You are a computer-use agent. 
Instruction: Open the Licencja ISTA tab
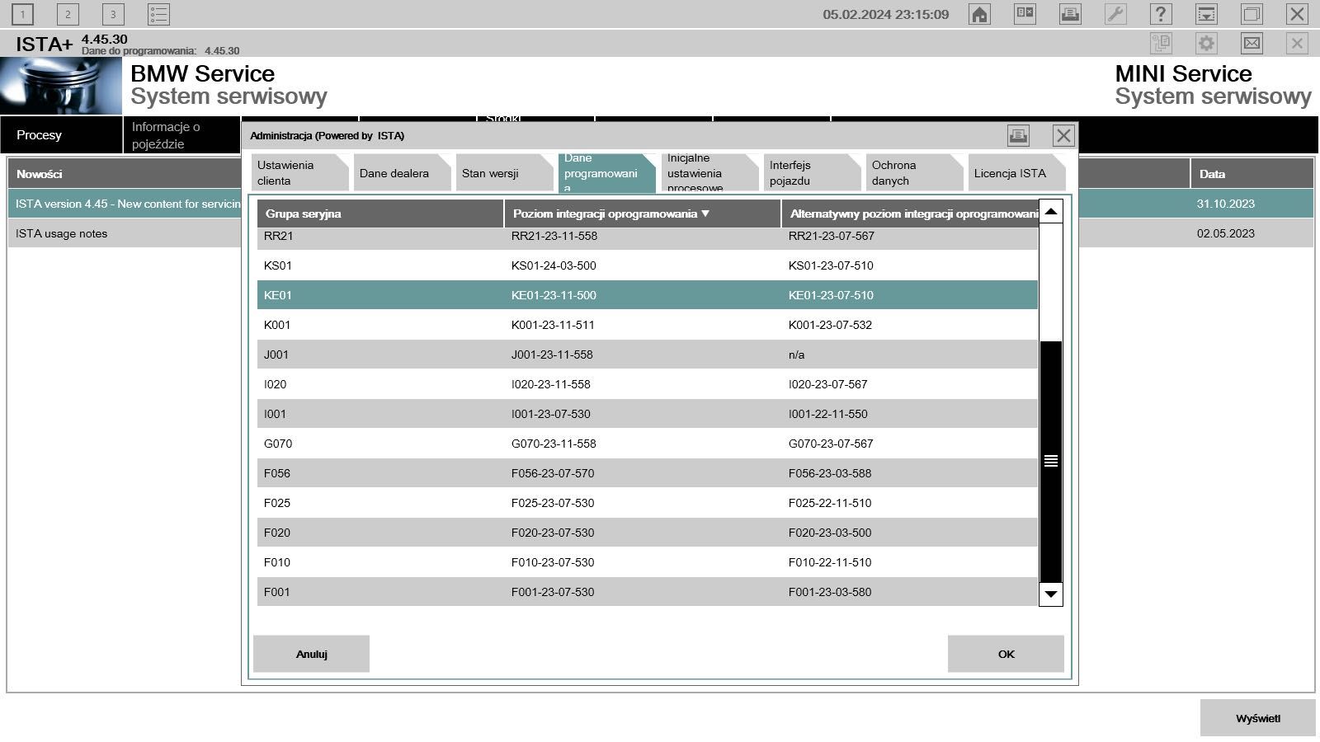pyautogui.click(x=1016, y=172)
